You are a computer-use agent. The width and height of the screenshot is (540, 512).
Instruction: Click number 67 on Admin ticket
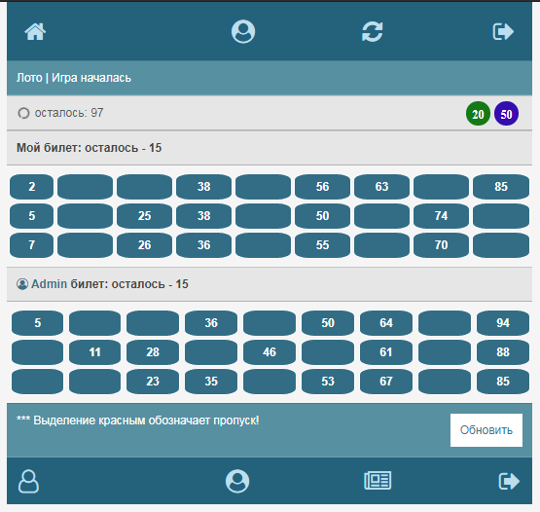(x=386, y=382)
